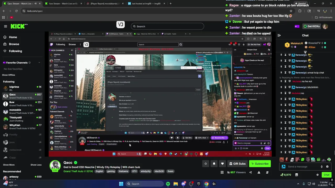Viewport: 335px width, 188px height.
Task: Collapse the expanded gift leaderboard
Action: [305, 52]
